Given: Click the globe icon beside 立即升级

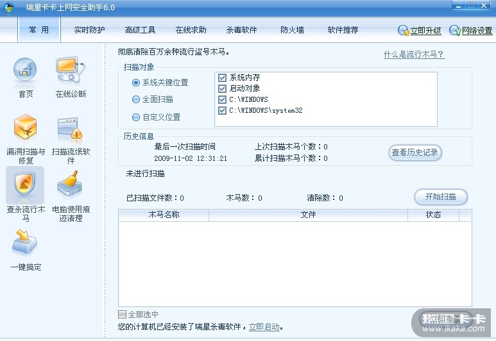Looking at the screenshot, I should click(x=404, y=30).
